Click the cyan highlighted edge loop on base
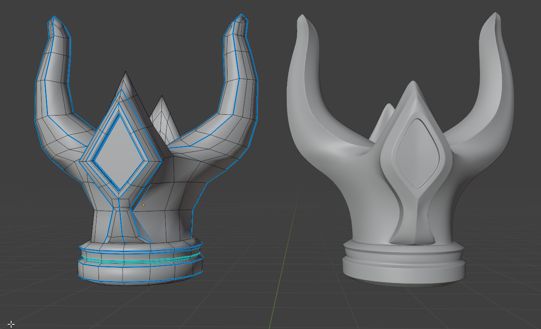 click(x=141, y=260)
